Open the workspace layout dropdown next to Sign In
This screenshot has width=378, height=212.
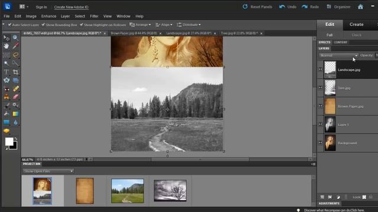[x=24, y=6]
